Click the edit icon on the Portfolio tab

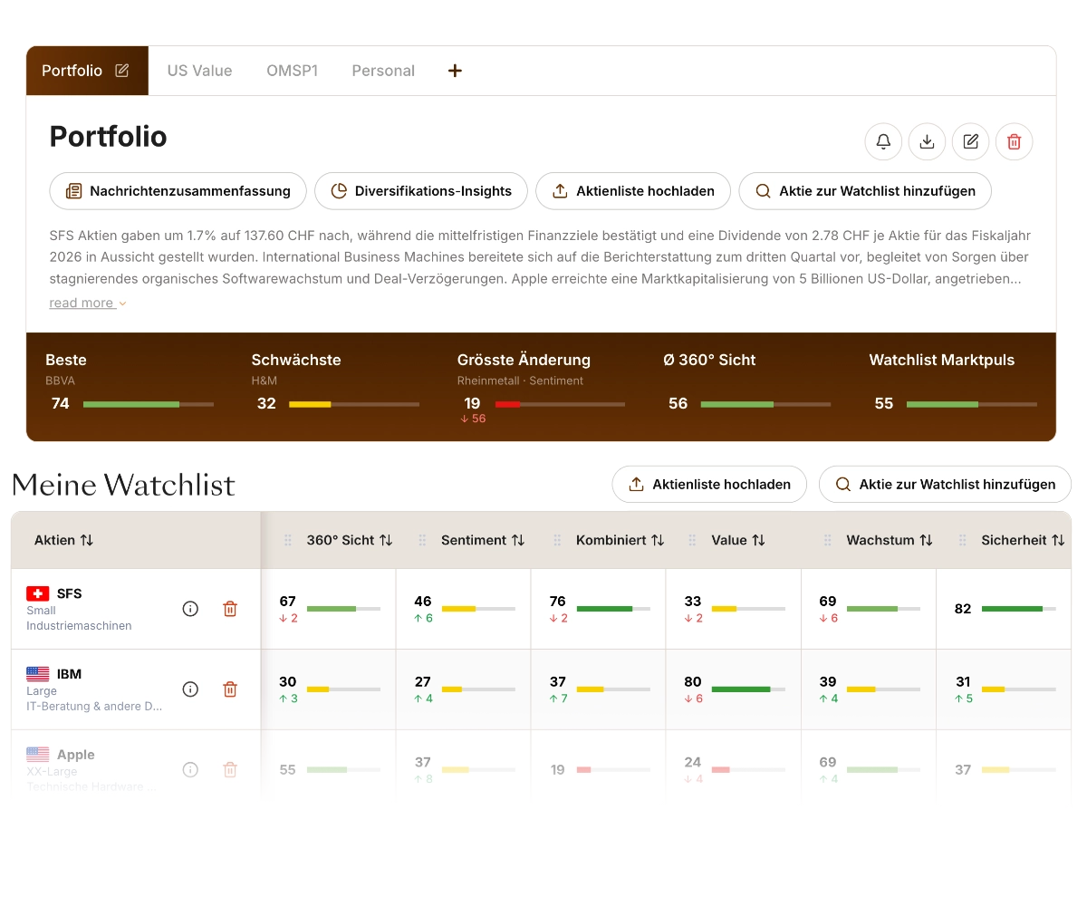pyautogui.click(x=122, y=71)
